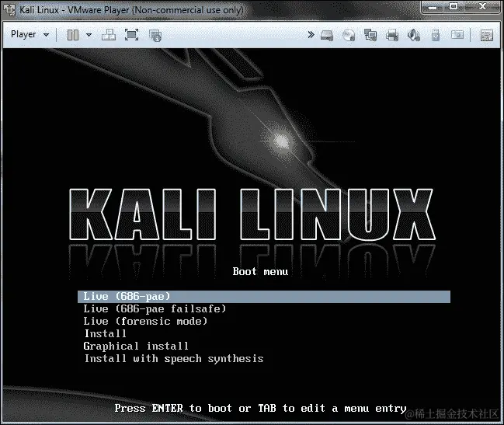Enter full screen mode
The width and height of the screenshot is (504, 425).
click(x=132, y=35)
